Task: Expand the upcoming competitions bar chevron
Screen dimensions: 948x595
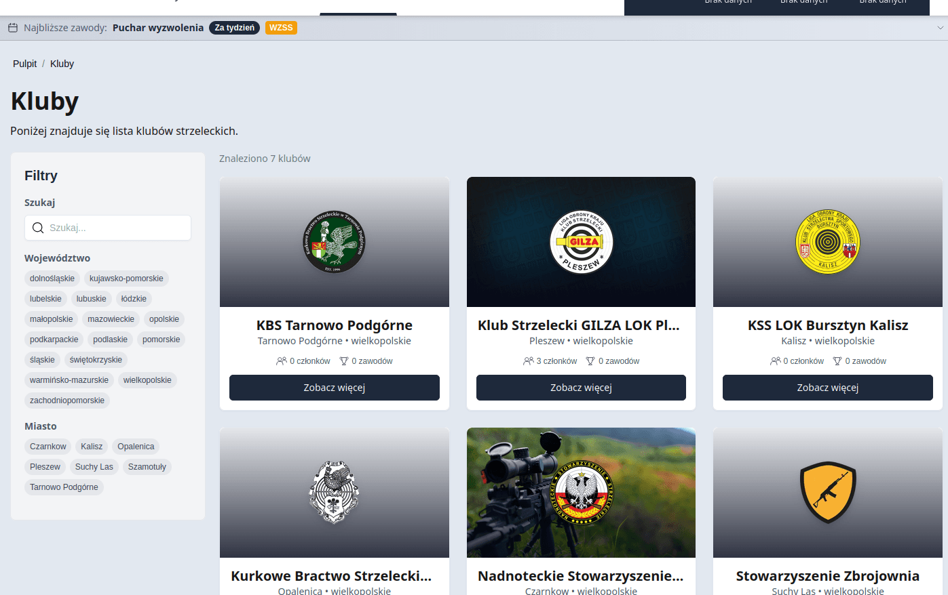Action: (x=940, y=28)
